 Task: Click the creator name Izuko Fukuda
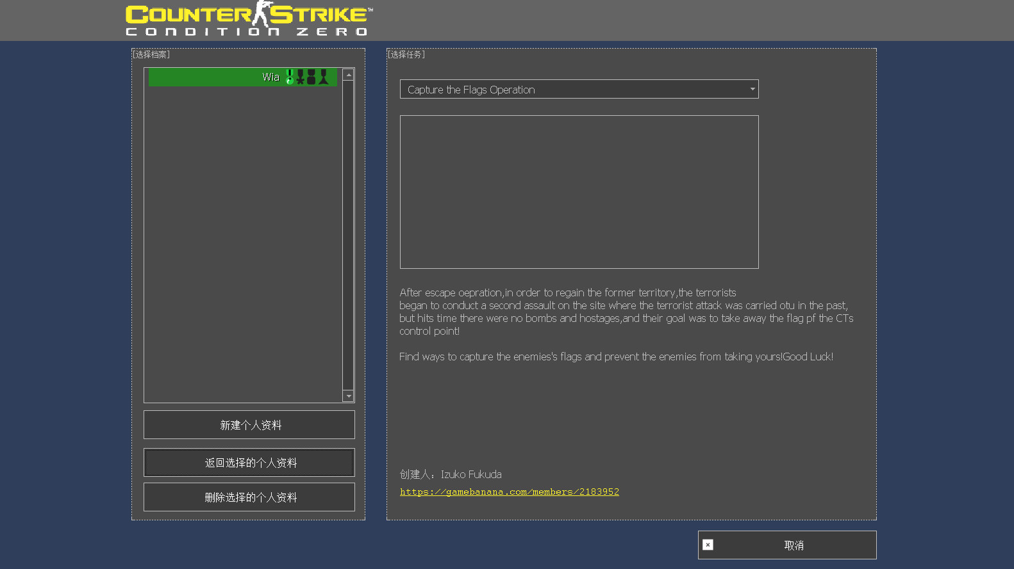[x=471, y=474]
